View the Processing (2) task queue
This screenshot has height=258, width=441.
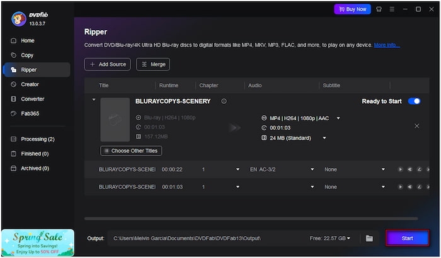tap(37, 139)
